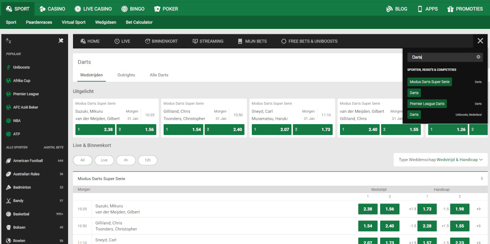Switch to the Wedstrijden tab
This screenshot has height=244, width=490.
(x=92, y=75)
